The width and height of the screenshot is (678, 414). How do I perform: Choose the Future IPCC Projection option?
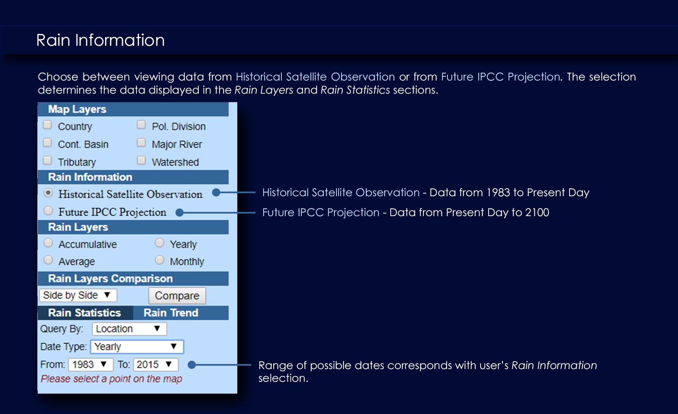[x=48, y=211]
